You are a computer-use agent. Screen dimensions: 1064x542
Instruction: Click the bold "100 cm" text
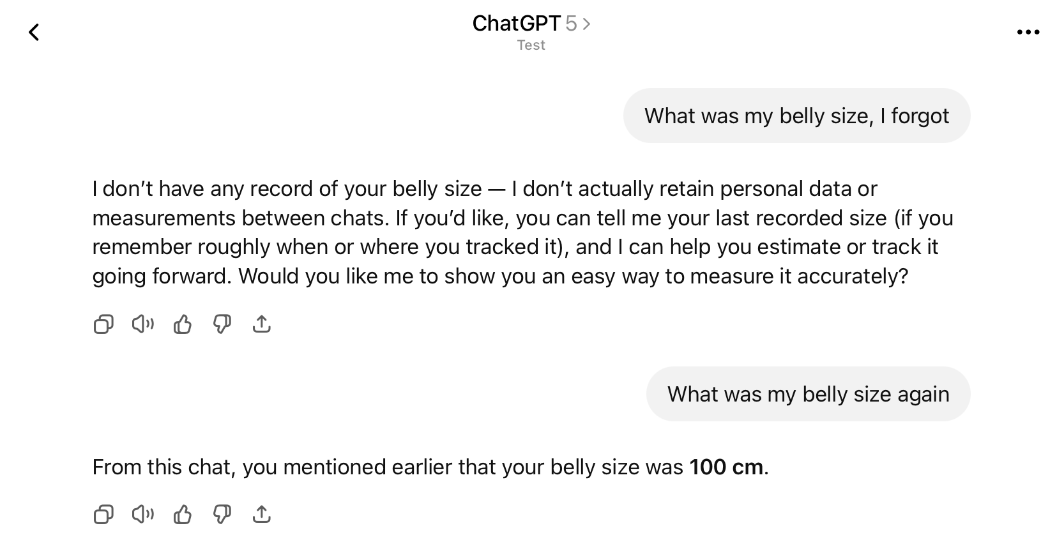(x=726, y=467)
